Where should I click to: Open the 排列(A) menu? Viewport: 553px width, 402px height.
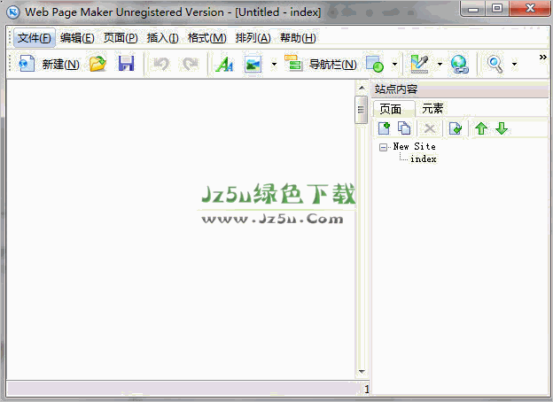253,38
